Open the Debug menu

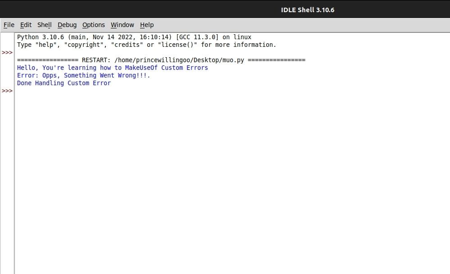(x=67, y=25)
